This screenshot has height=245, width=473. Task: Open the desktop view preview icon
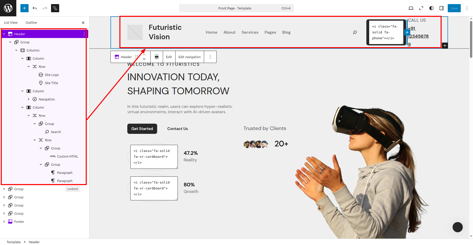click(x=411, y=8)
